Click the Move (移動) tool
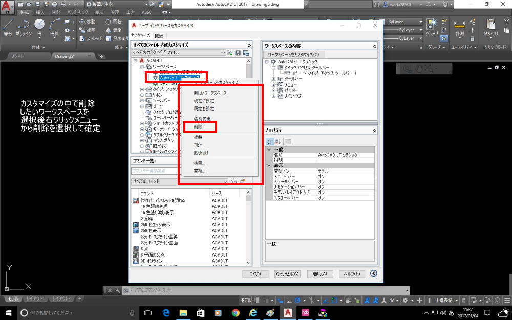Screen dimensions: 512x320 tap(87, 22)
